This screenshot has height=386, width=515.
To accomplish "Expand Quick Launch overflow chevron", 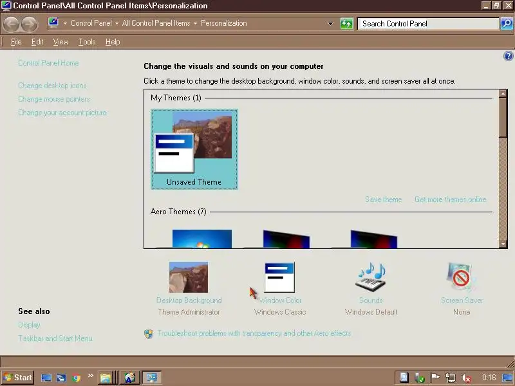I will [90, 375].
